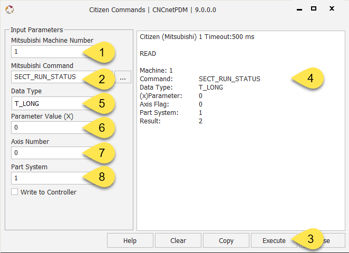The image size is (349, 253).
Task: Click the Clear button
Action: [x=178, y=240]
